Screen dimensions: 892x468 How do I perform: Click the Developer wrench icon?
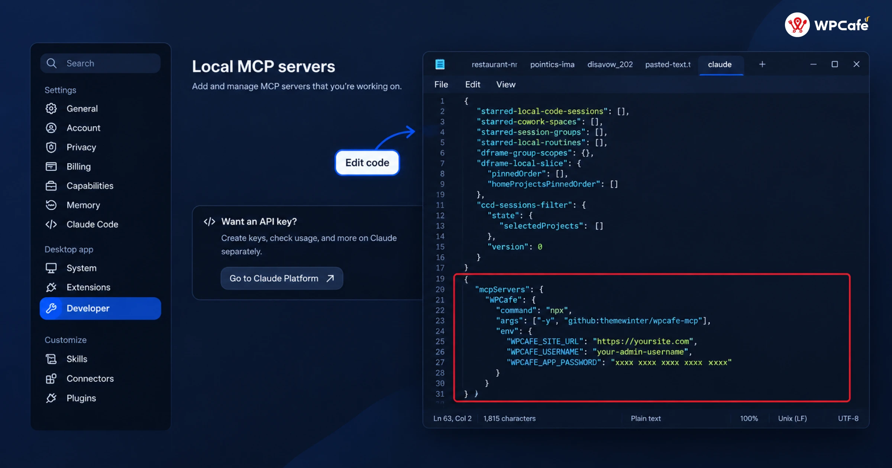[x=51, y=308]
